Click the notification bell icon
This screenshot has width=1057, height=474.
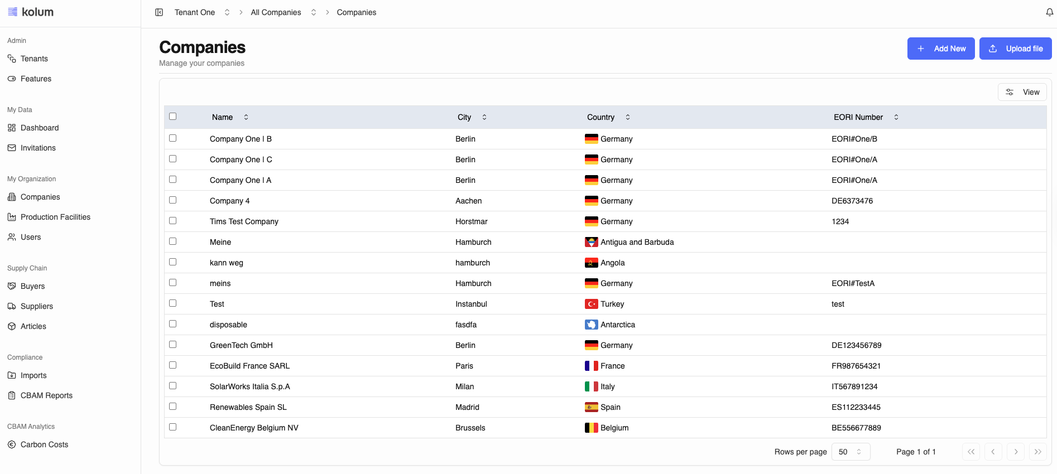pos(1049,12)
